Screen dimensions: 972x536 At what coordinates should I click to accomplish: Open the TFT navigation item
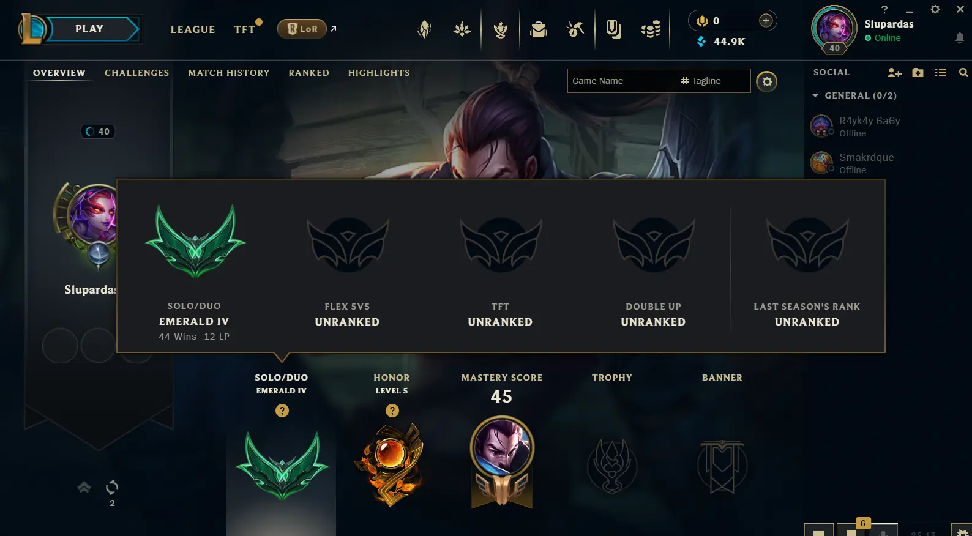(245, 29)
